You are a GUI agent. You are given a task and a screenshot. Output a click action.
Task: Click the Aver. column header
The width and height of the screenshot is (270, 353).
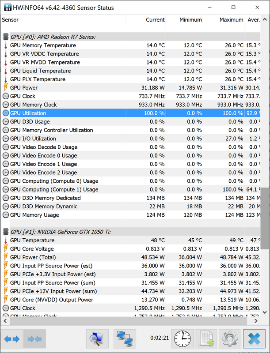(x=252, y=20)
